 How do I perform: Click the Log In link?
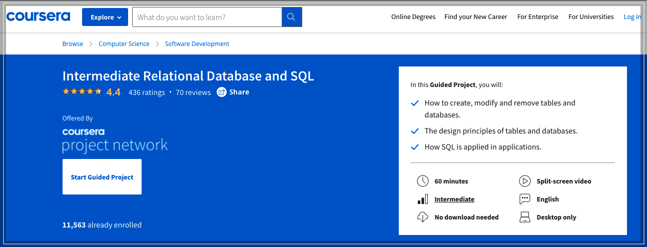tap(632, 17)
